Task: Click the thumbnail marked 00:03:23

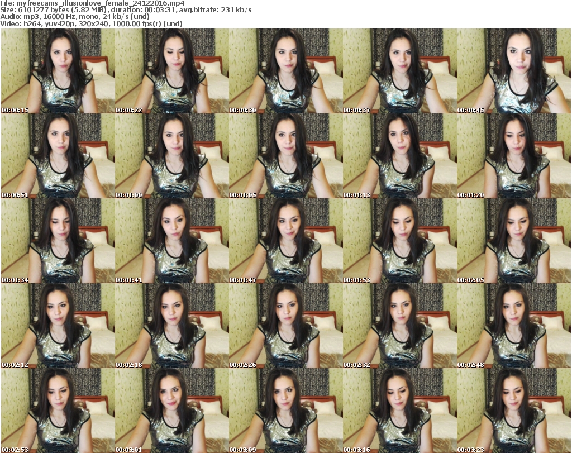Action: pyautogui.click(x=514, y=411)
